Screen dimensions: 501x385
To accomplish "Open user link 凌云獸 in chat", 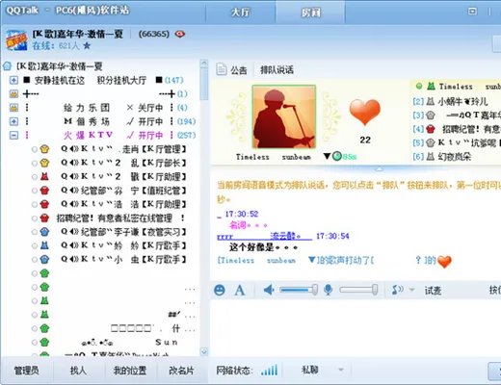I will click(286, 236).
